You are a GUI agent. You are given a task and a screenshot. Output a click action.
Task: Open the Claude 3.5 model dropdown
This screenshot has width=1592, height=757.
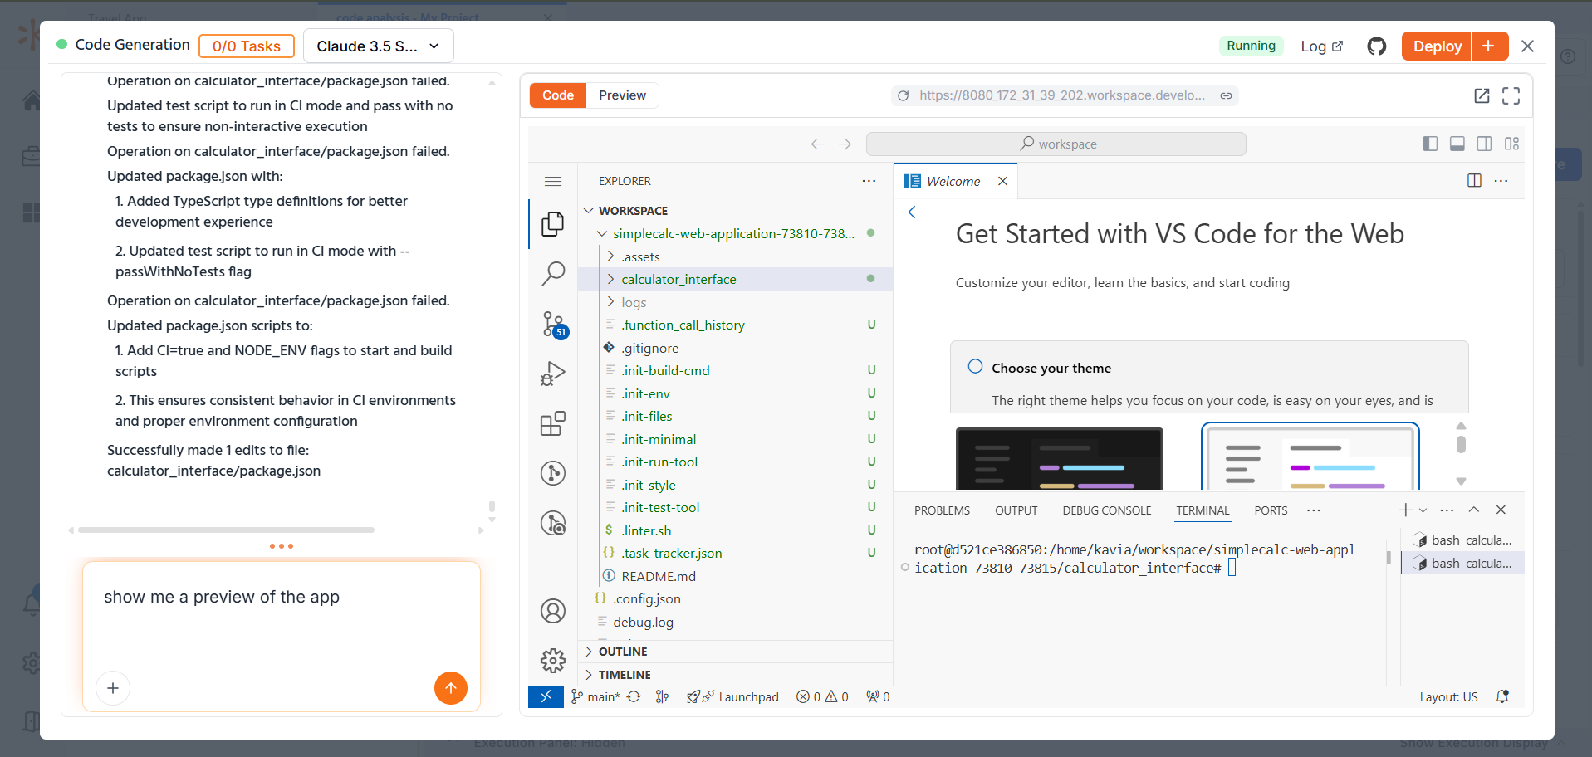379,46
